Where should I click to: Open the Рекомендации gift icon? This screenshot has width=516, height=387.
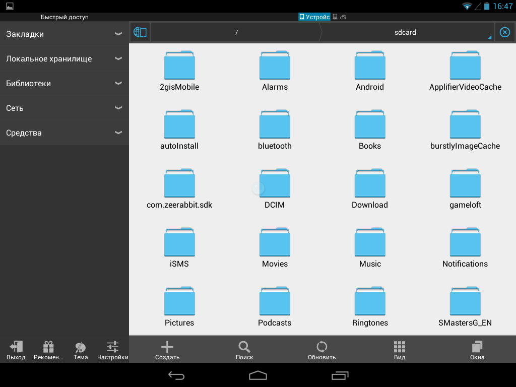pos(48,347)
